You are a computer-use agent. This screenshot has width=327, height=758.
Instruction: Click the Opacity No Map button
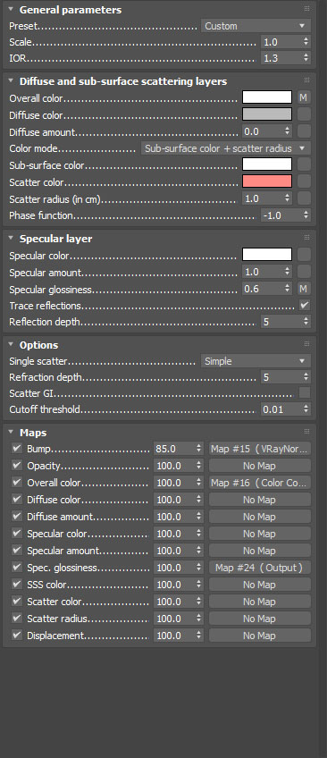pos(259,466)
